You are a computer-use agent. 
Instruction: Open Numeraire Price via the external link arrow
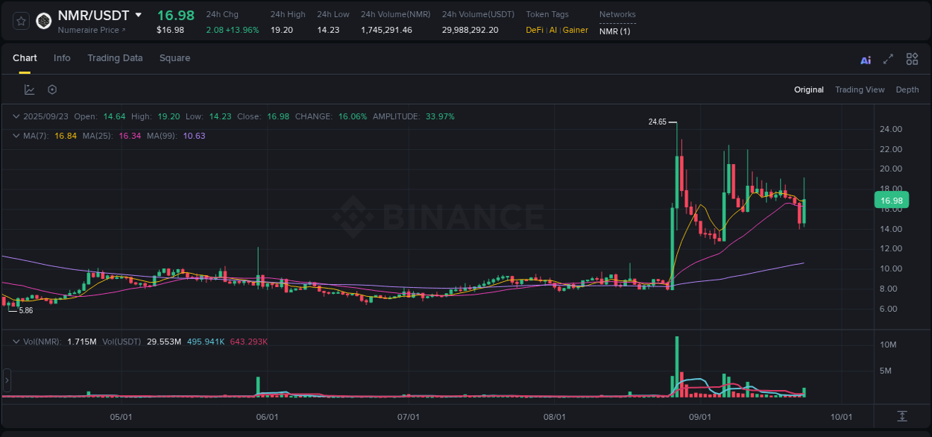[x=124, y=30]
